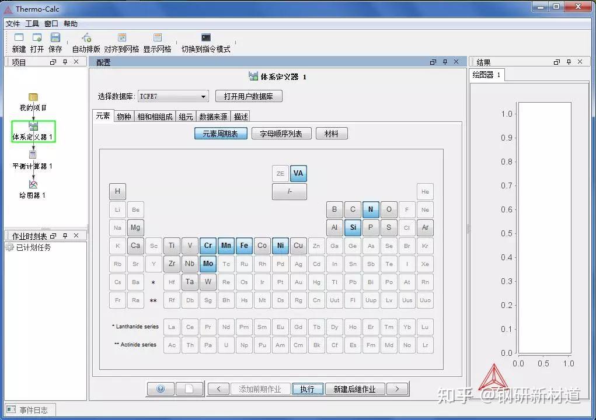This screenshot has height=420, width=596.
Task: Click the 对齐到网格 align-to-grid icon
Action: point(121,37)
